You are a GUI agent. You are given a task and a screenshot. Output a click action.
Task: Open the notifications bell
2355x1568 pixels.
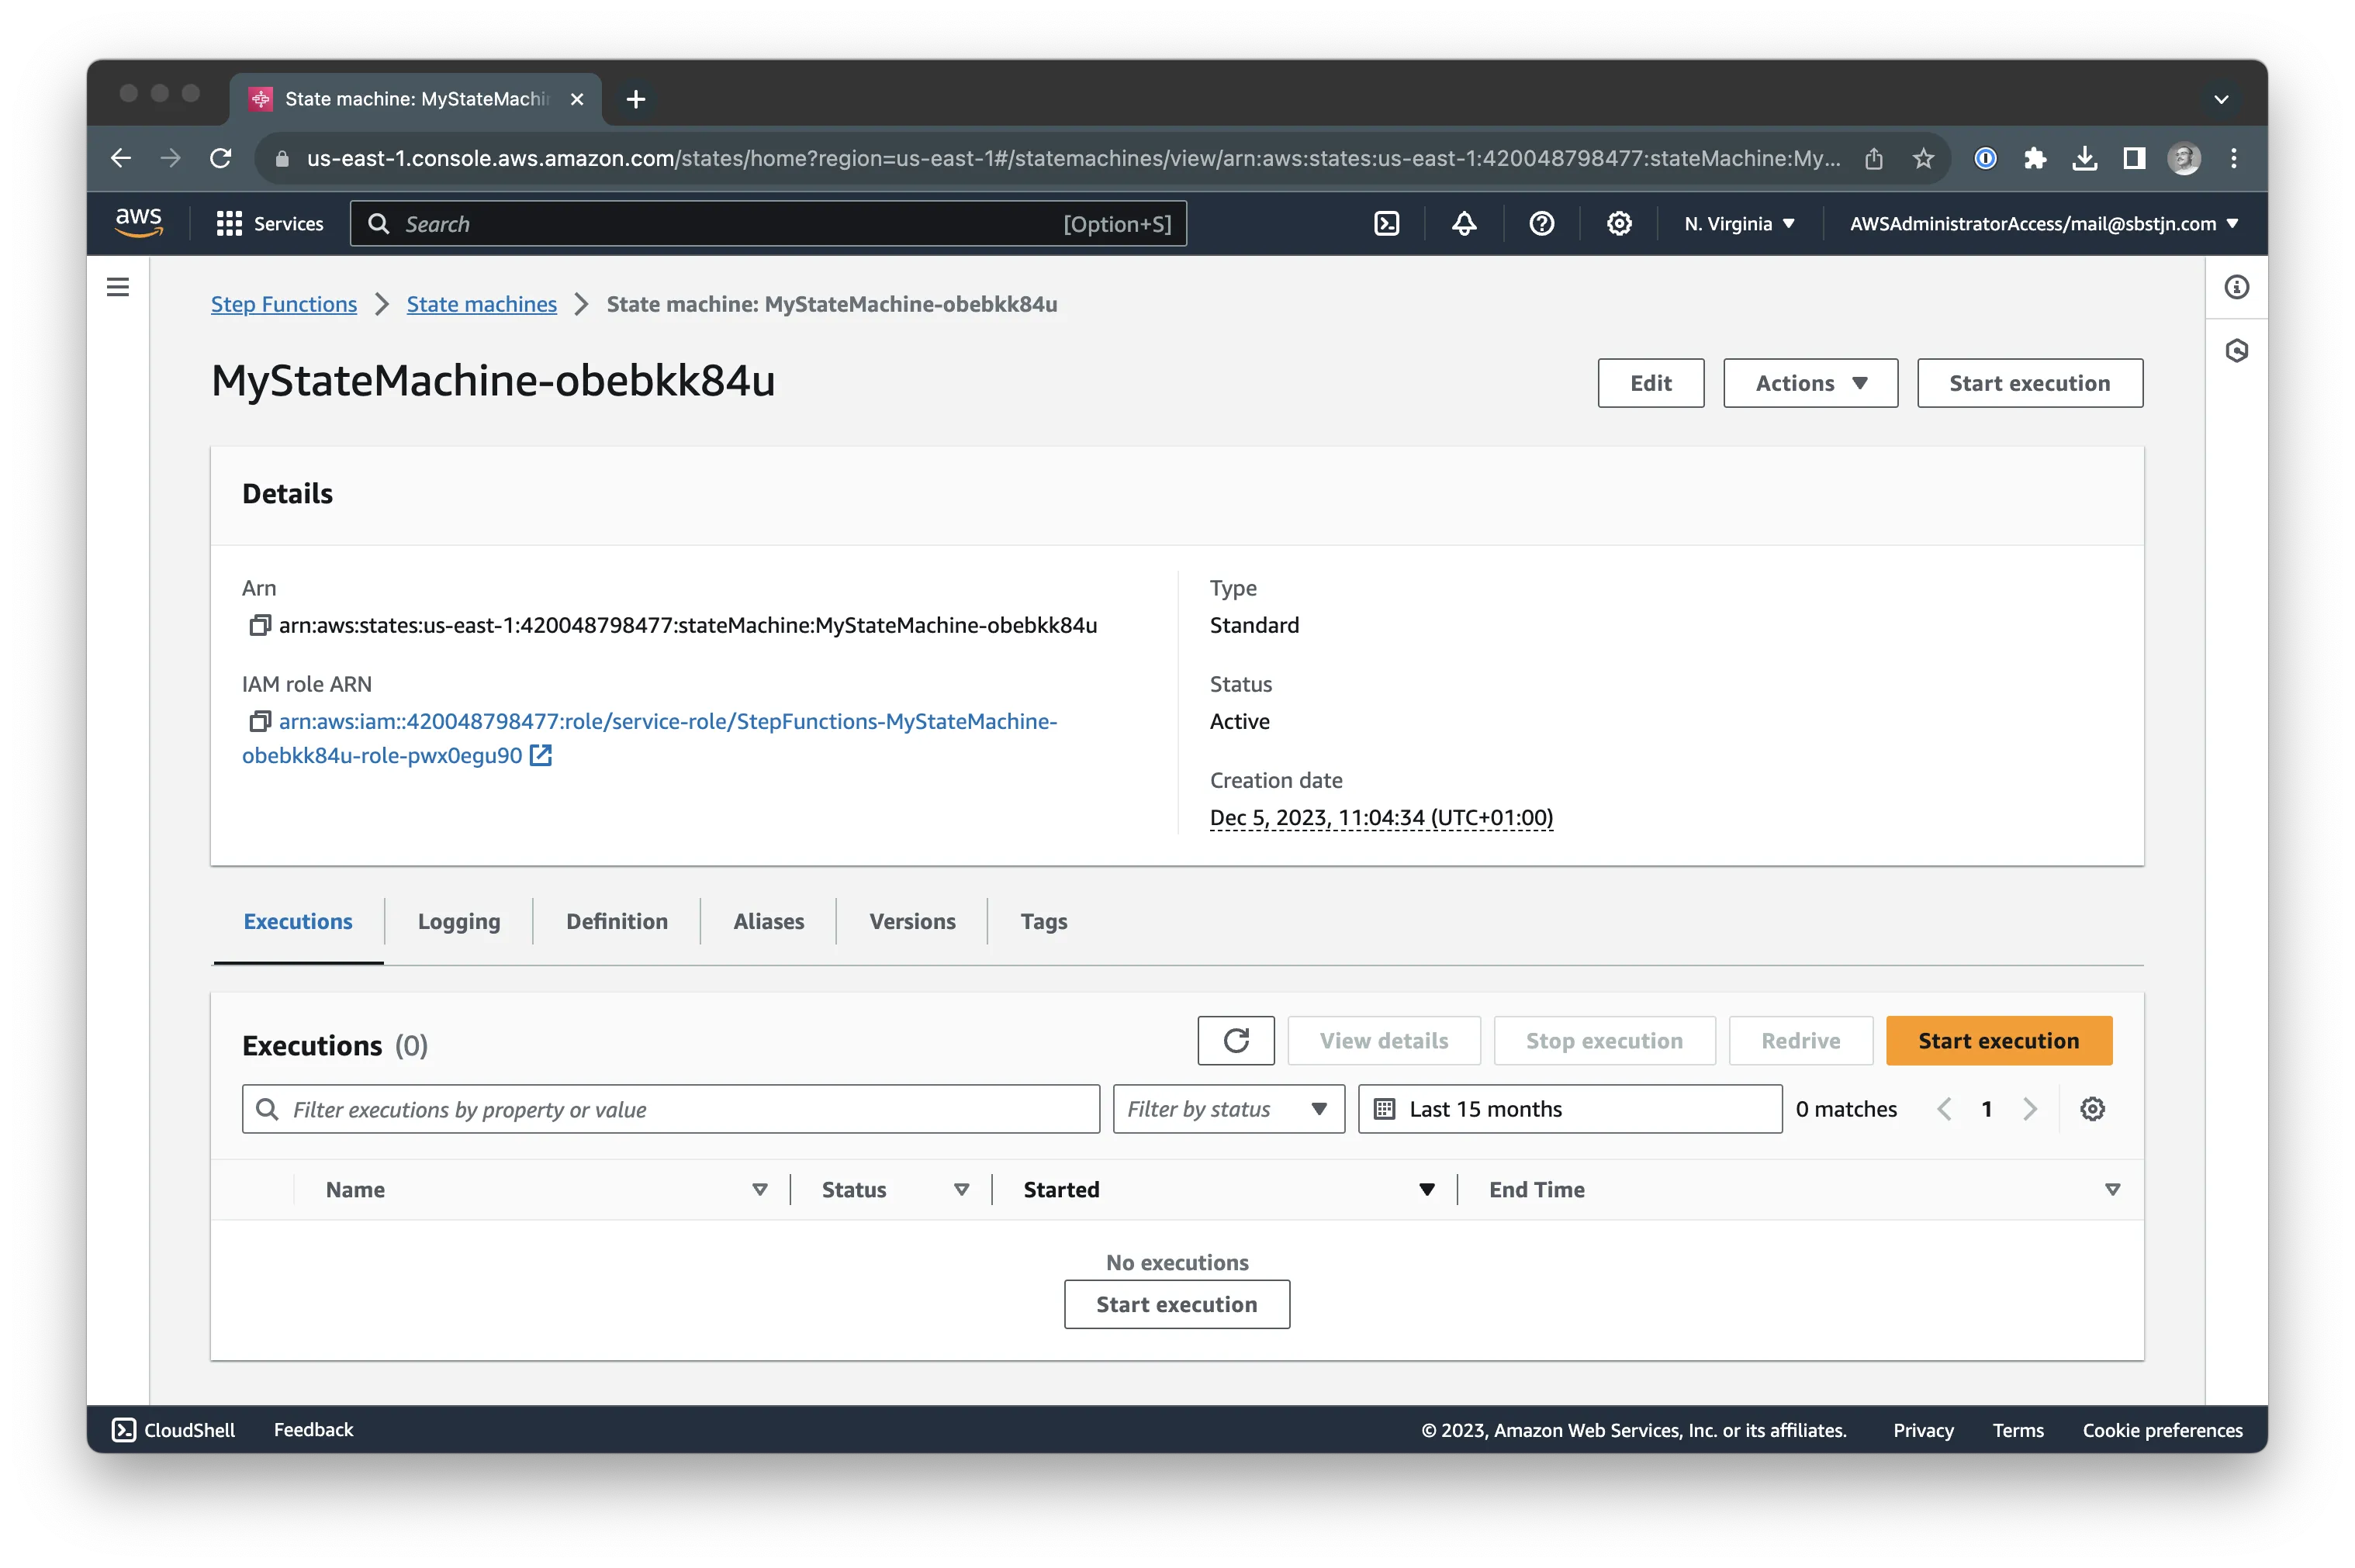[1463, 223]
